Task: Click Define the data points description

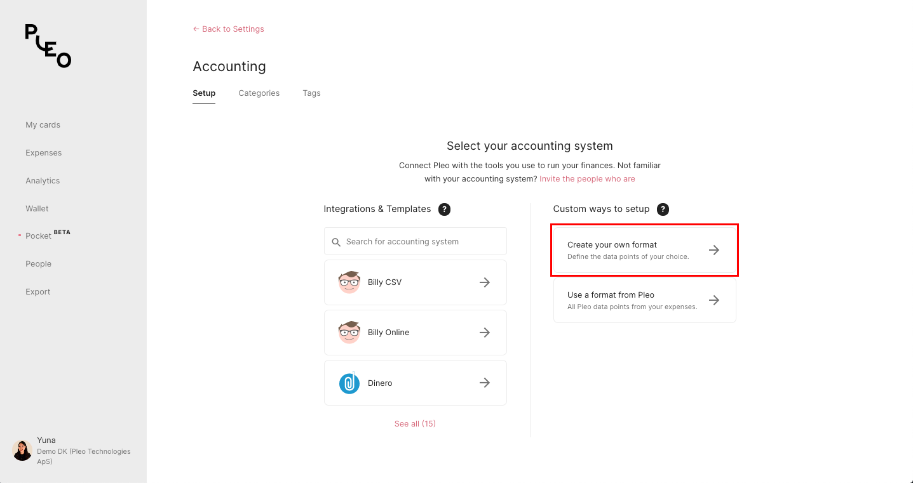Action: tap(628, 257)
